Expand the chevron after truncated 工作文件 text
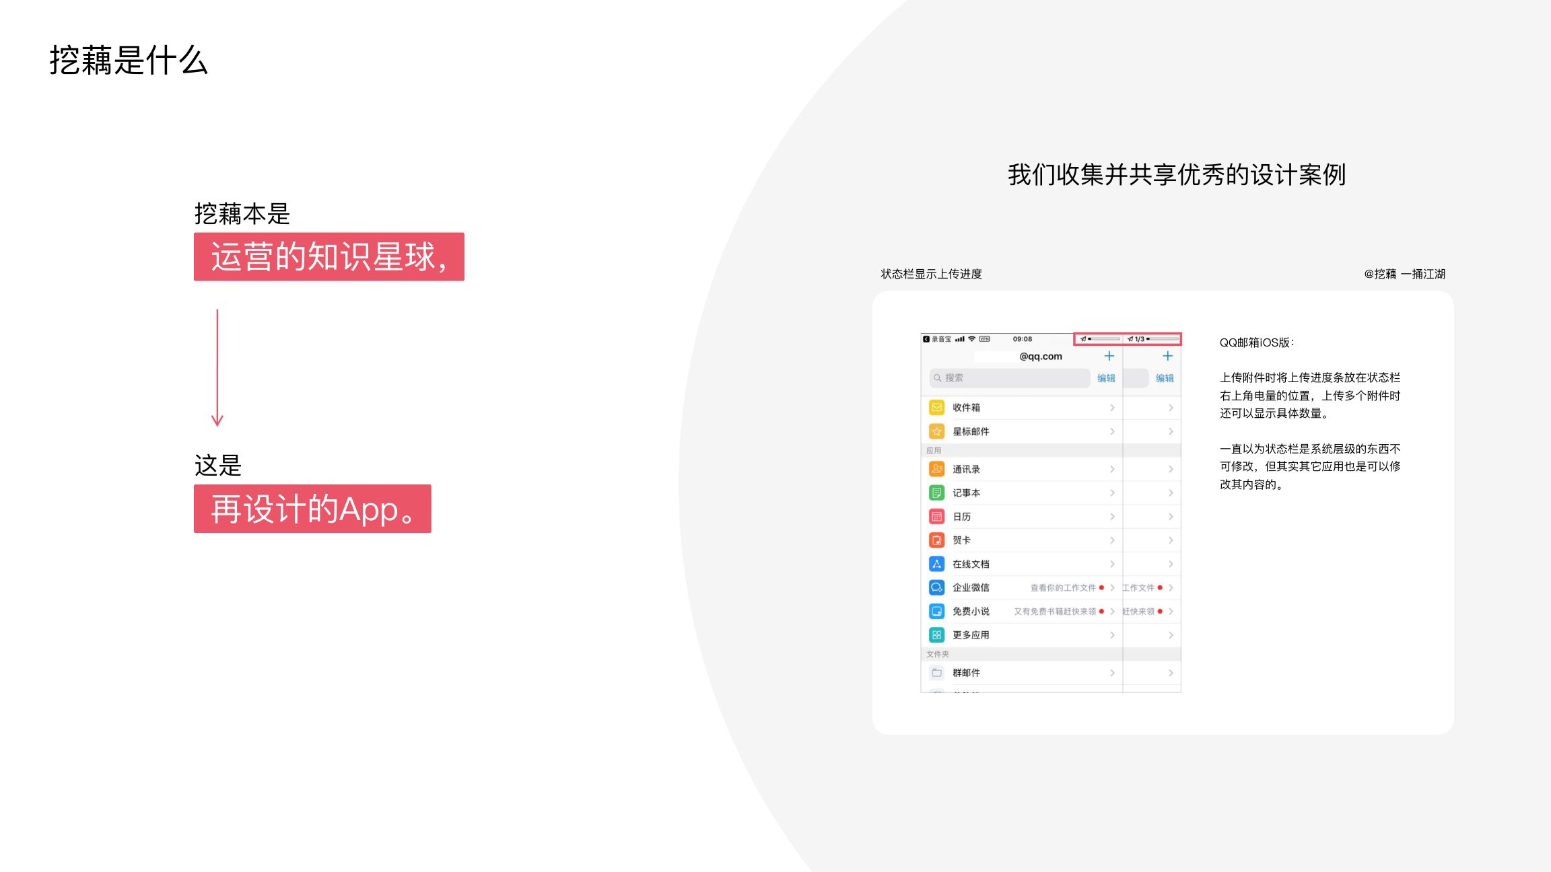The image size is (1551, 872). [1171, 587]
